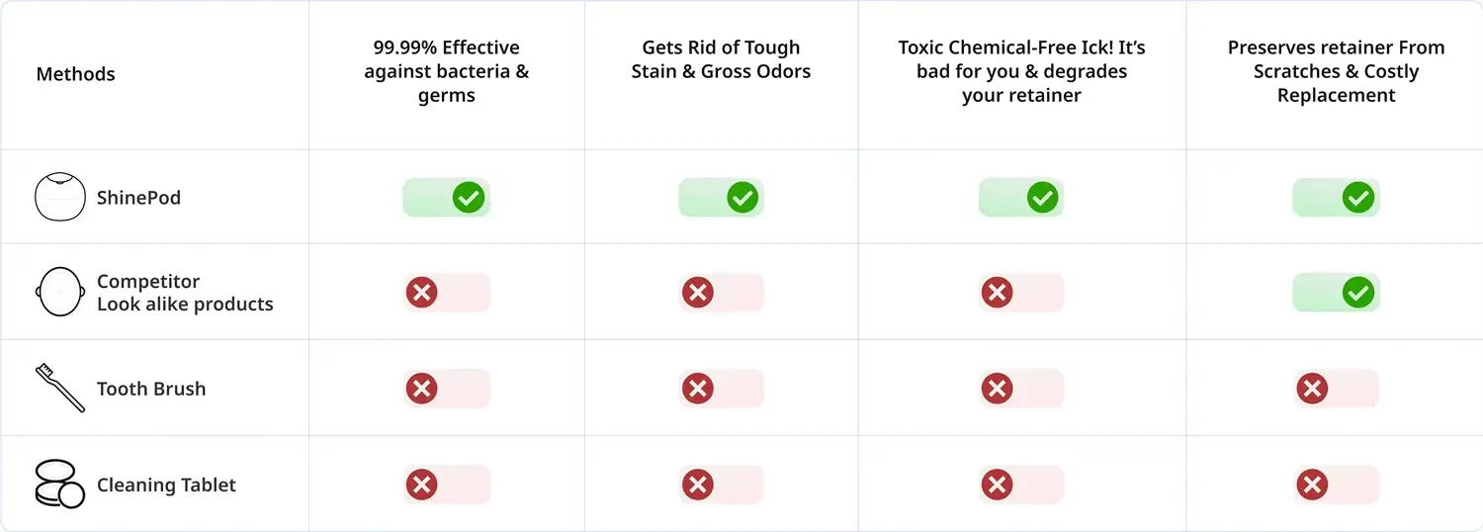The image size is (1483, 532).
Task: Click the Competitor look-alike product icon
Action: click(x=59, y=293)
